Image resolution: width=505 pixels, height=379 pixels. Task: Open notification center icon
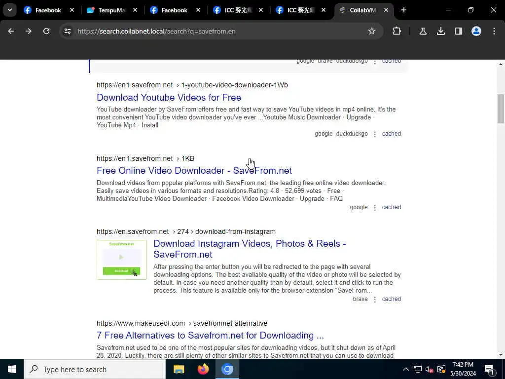(x=490, y=369)
